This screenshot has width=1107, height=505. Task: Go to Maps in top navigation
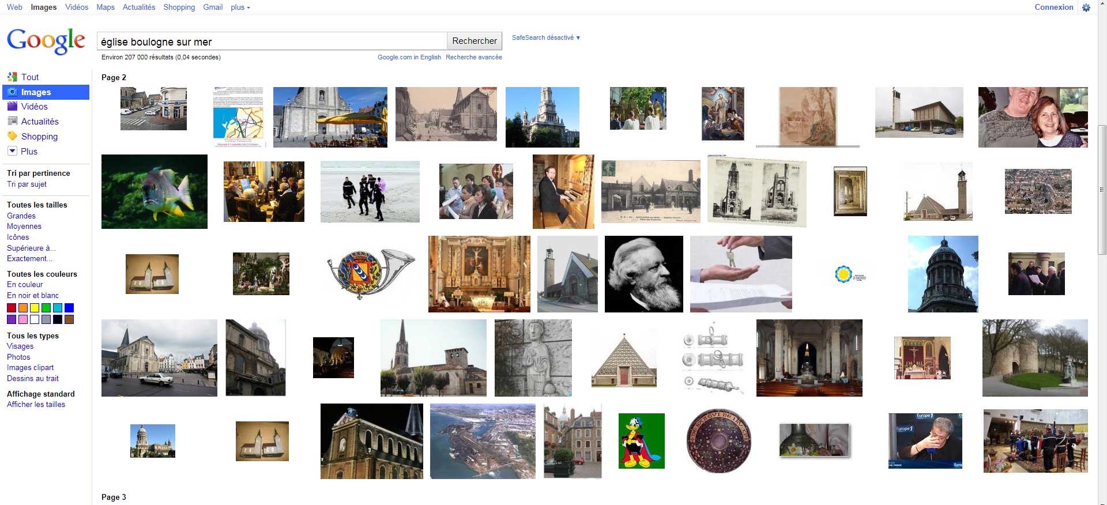click(x=106, y=7)
